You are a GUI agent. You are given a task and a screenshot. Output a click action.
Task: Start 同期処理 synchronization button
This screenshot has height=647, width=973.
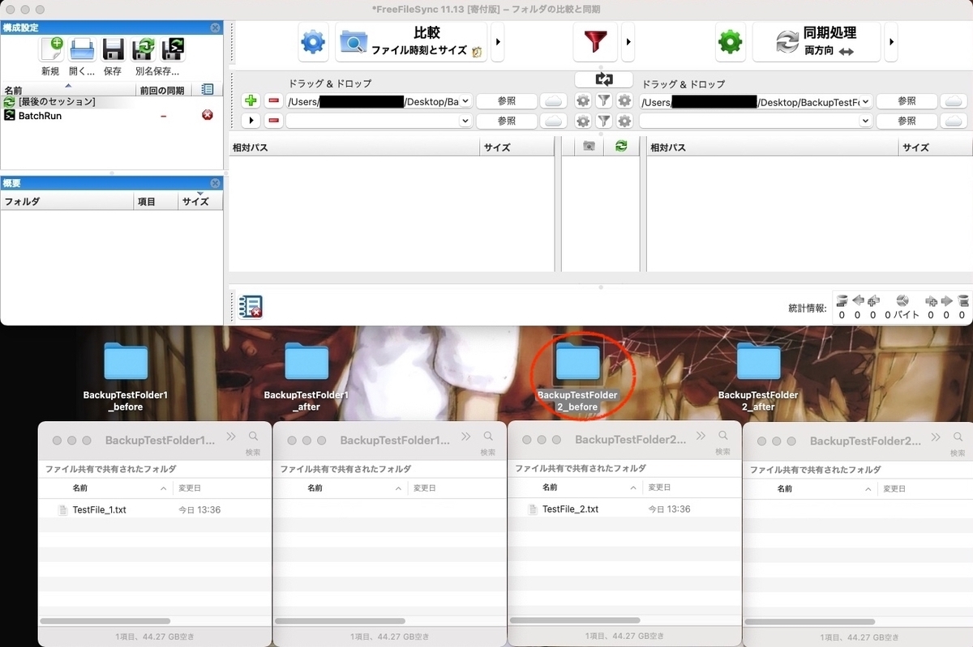(x=817, y=42)
